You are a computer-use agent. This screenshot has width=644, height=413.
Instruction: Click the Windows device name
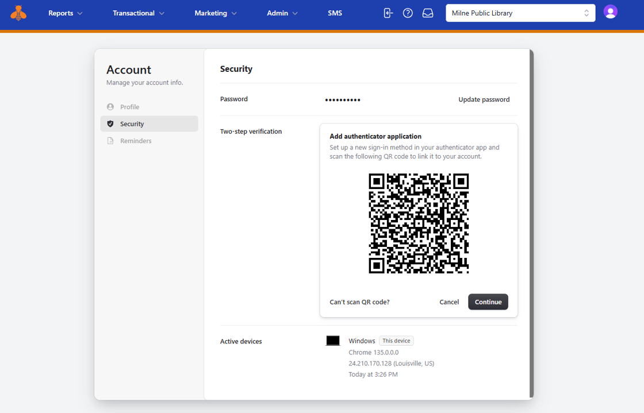362,341
